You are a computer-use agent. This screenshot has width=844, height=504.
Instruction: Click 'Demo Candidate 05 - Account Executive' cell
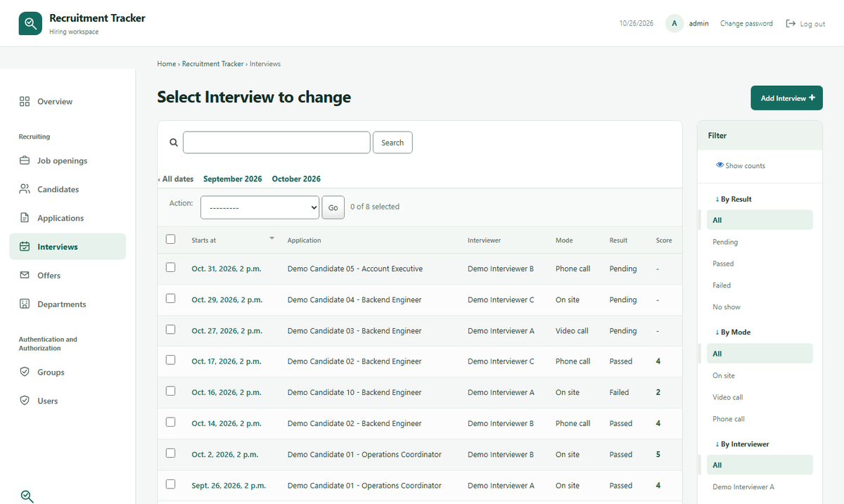pyautogui.click(x=355, y=269)
